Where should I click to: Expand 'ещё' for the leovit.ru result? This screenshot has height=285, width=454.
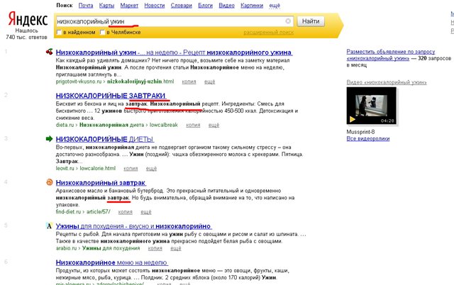point(151,169)
